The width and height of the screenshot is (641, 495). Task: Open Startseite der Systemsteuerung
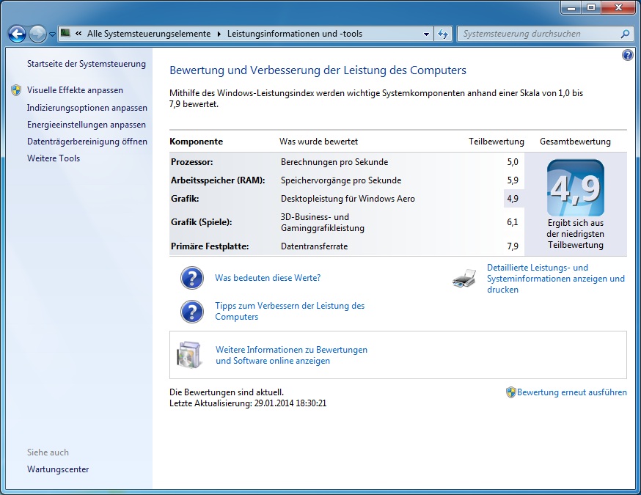point(87,64)
